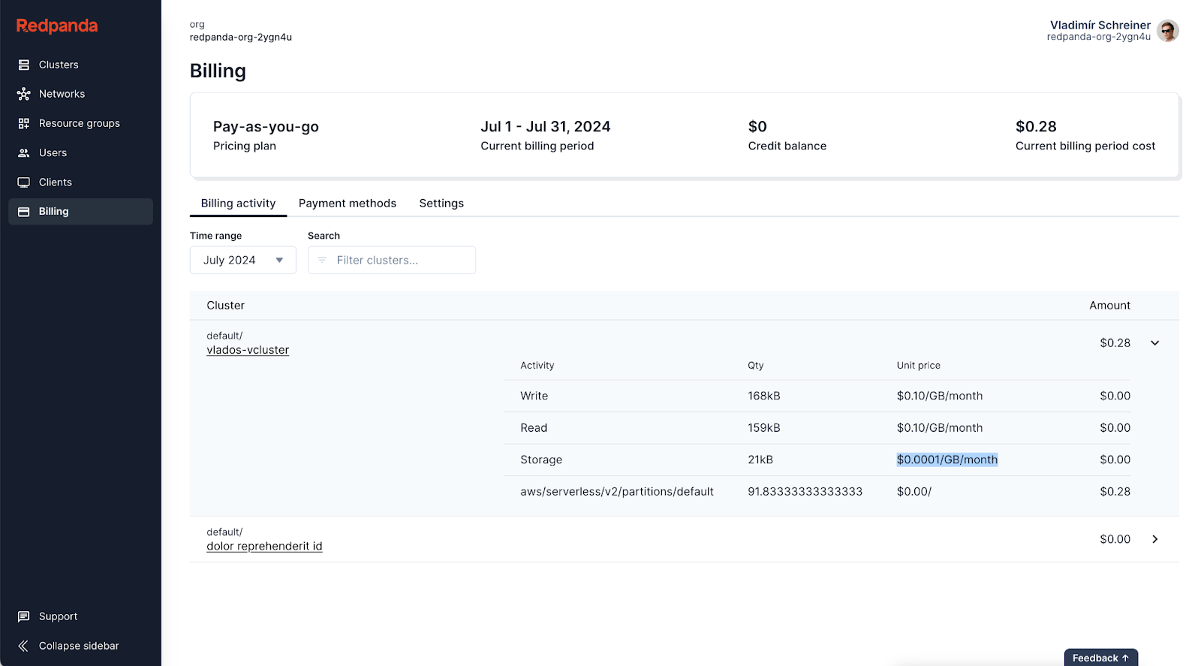Click the $0.00 amount for dolor reprehenderit id

click(x=1115, y=539)
